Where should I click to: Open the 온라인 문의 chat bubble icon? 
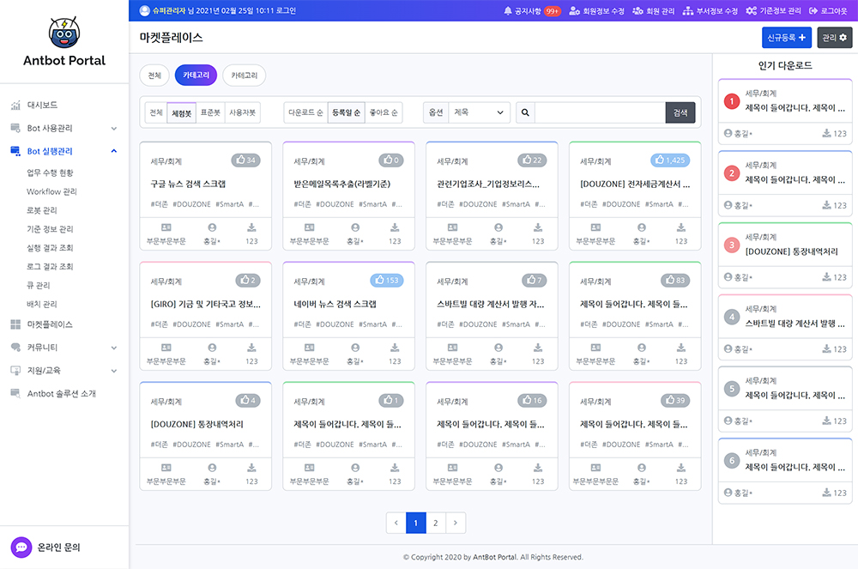(21, 547)
